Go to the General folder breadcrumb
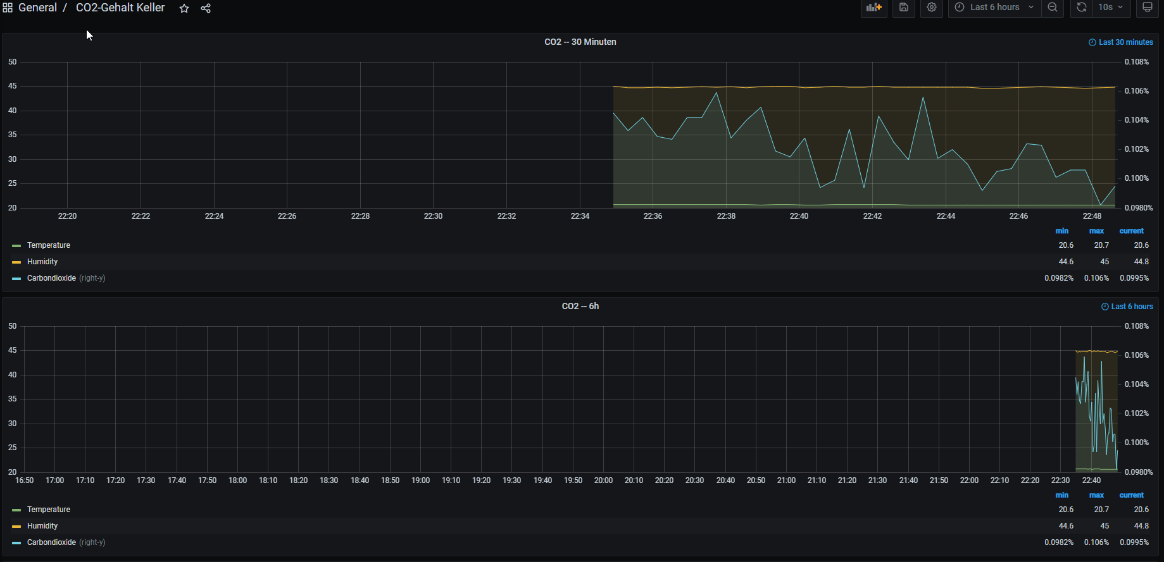 37,8
